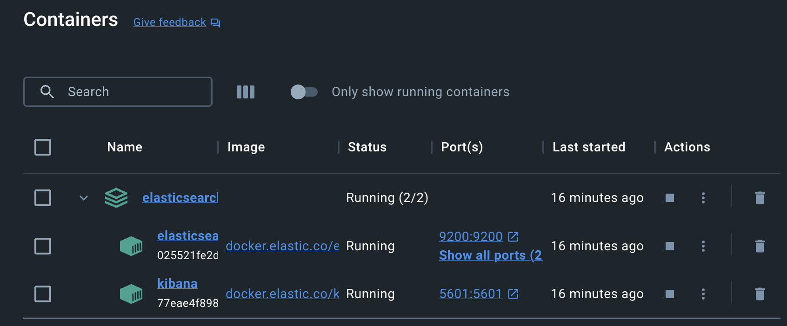Screen dimensions: 787x326
Task: Open more actions menu for kibana
Action: [x=703, y=294]
